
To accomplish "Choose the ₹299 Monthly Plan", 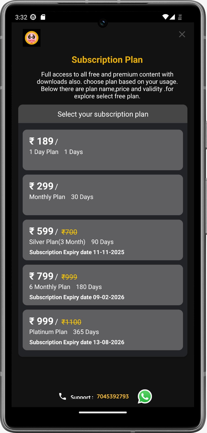I will coord(103,195).
